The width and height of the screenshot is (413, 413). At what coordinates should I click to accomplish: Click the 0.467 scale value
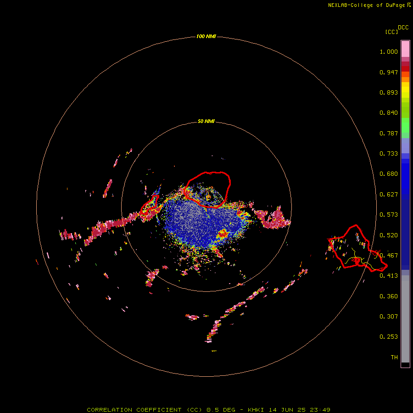(389, 256)
